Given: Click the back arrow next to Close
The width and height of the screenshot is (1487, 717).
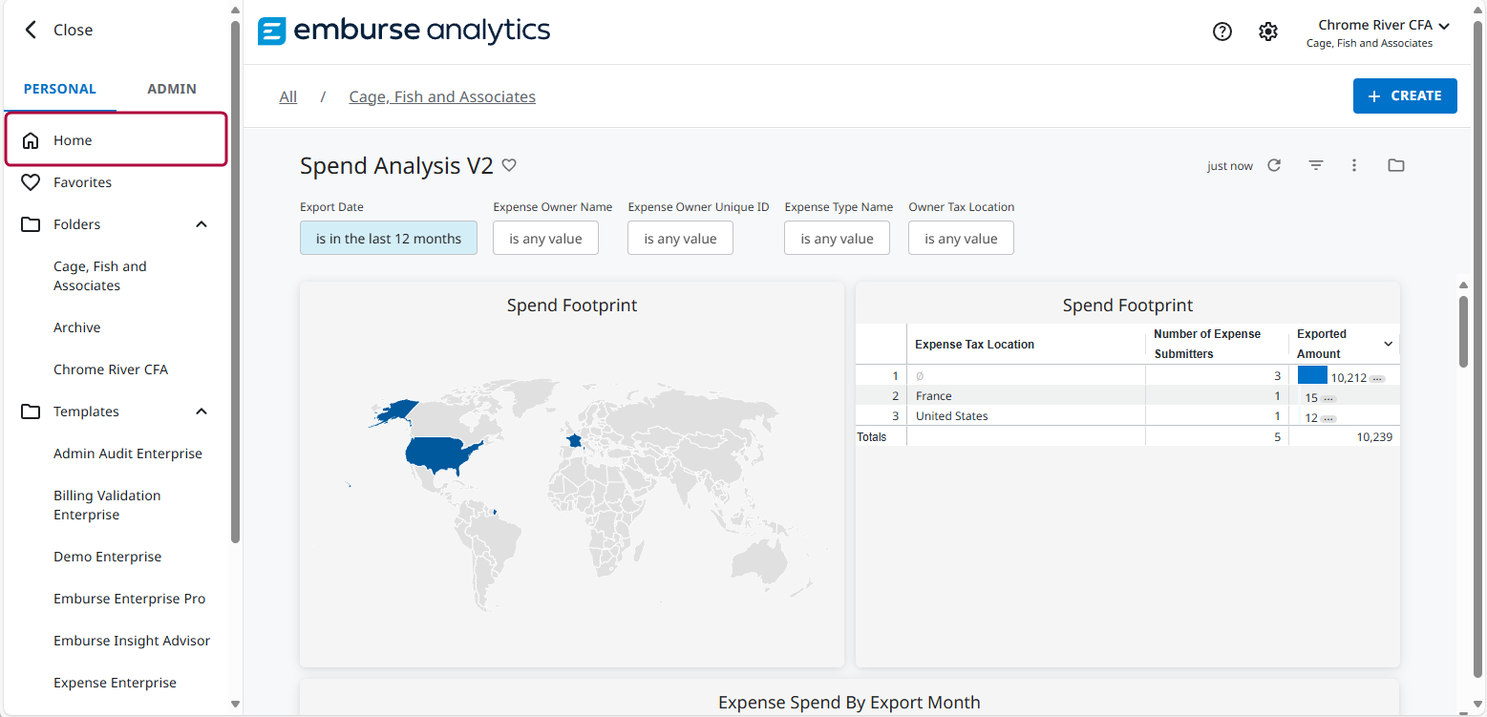Looking at the screenshot, I should [31, 30].
